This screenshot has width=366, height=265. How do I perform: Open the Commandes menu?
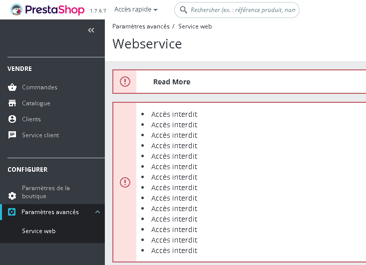pos(39,87)
